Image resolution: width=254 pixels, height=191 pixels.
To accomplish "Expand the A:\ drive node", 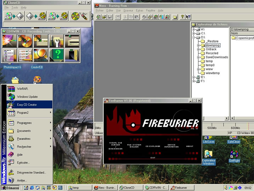I will pyautogui.click(x=193, y=29).
